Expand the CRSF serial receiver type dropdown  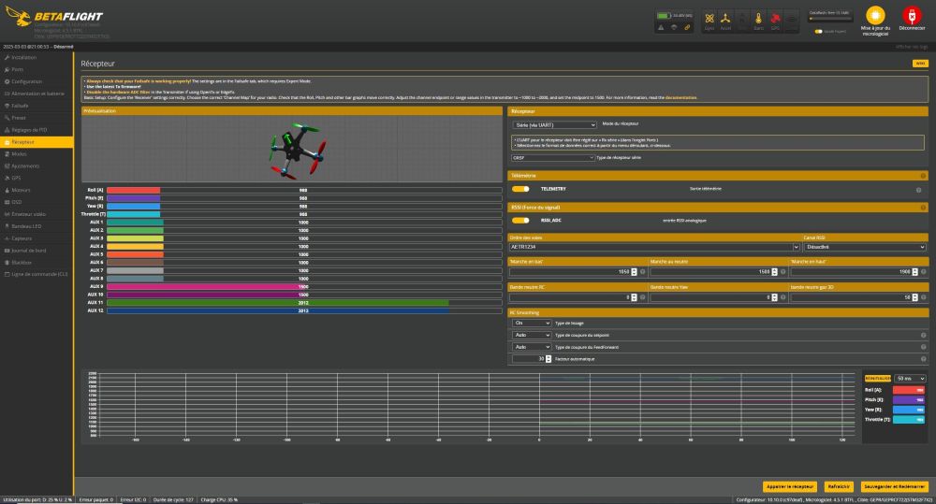click(x=554, y=158)
